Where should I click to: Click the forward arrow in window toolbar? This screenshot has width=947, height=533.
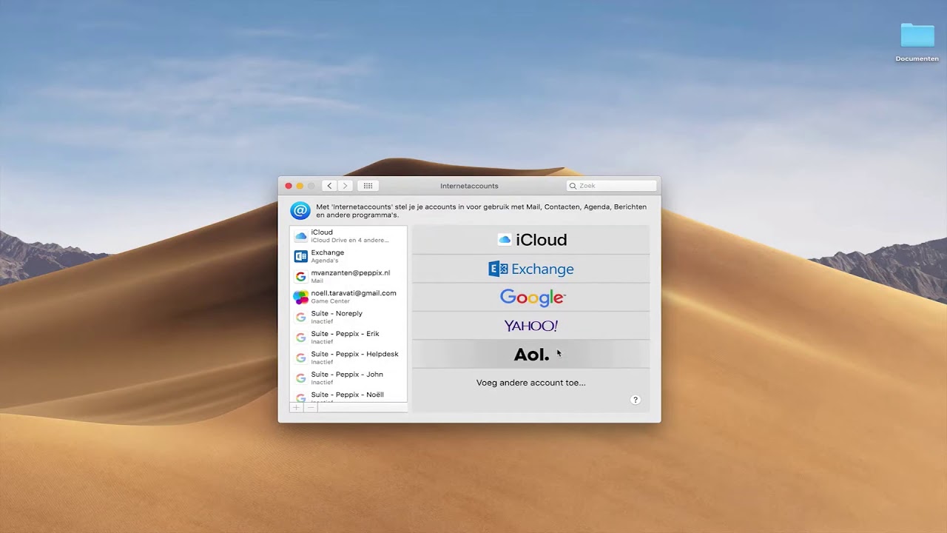click(x=345, y=186)
